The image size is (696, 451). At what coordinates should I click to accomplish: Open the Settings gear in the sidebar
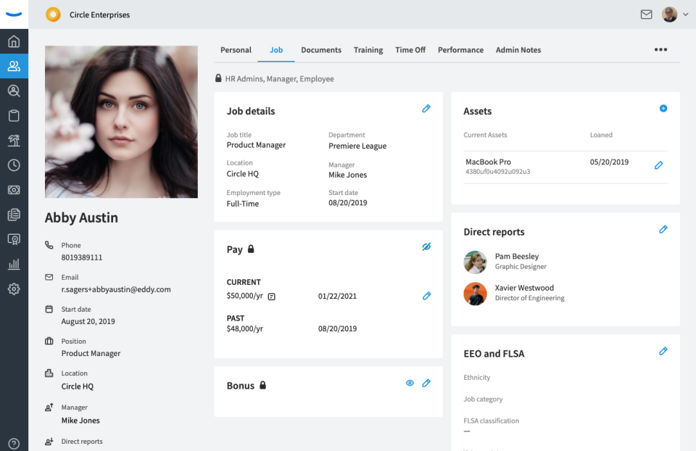tap(14, 288)
